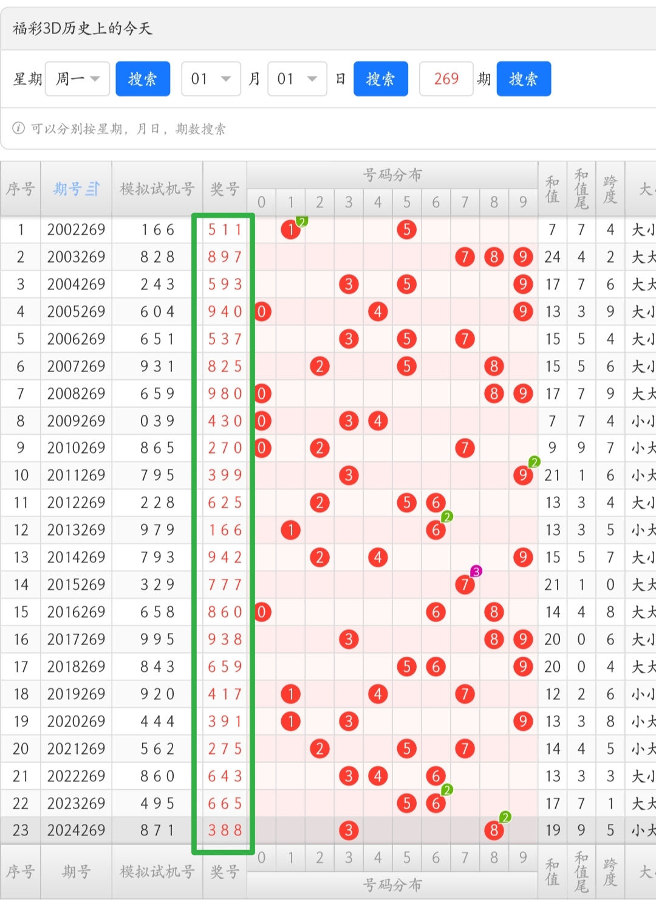Click red ball 6 in row 2023269
Viewport: 656px width, 909px height.
[x=436, y=804]
